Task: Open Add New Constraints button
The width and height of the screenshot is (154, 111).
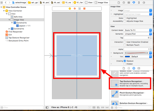Action: point(103,107)
